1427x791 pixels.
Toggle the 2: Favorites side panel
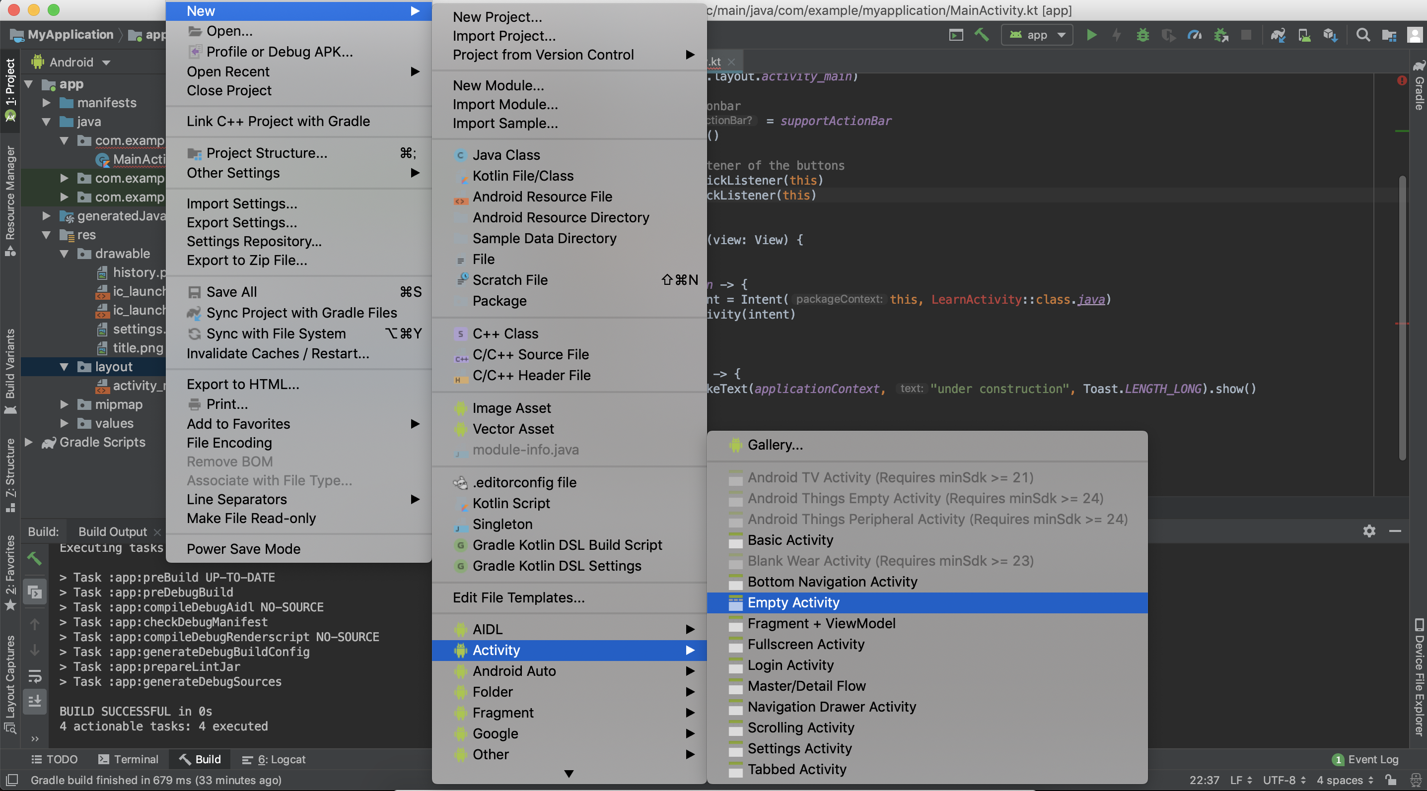pyautogui.click(x=10, y=572)
